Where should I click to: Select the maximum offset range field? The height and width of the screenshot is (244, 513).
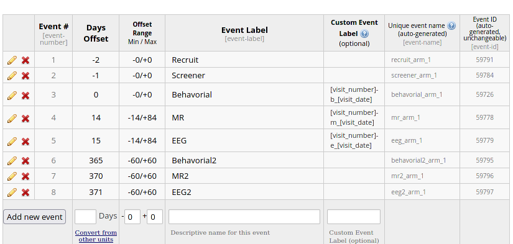[x=155, y=217]
